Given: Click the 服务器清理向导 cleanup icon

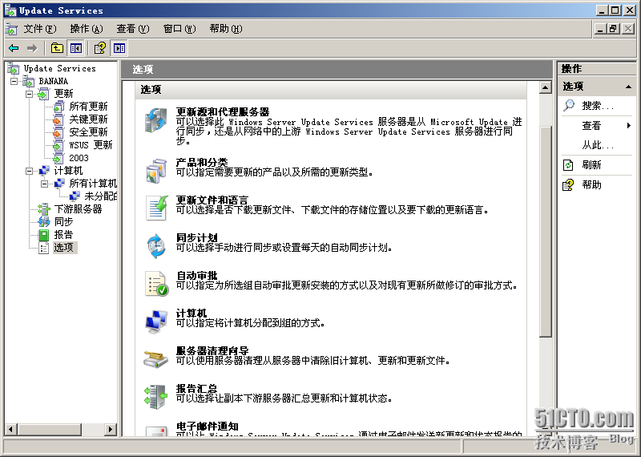Looking at the screenshot, I should [x=155, y=359].
